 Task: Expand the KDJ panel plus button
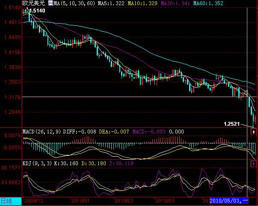coord(254,164)
